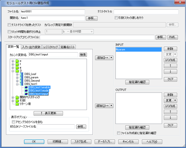
Task: Check アセンブラのラベルを含む option
Action: [13, 122]
